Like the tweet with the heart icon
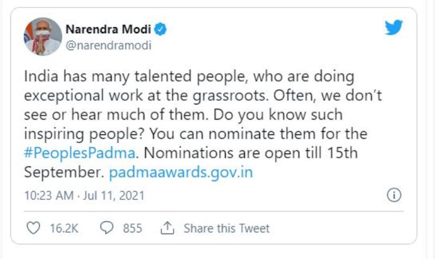Screen dimensions: 435x259 coord(33,228)
